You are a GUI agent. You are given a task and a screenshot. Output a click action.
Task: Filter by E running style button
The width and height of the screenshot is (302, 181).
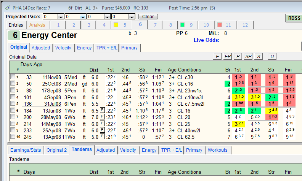(217, 57)
